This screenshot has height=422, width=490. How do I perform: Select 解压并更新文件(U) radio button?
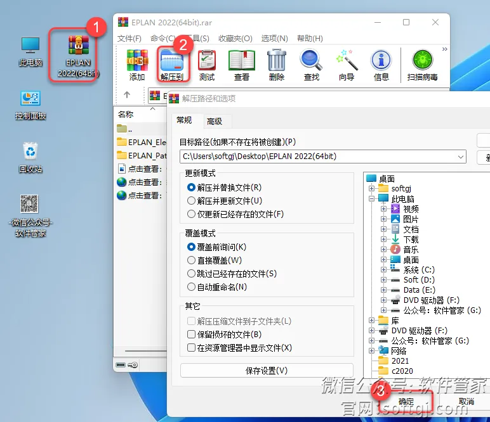pyautogui.click(x=191, y=201)
